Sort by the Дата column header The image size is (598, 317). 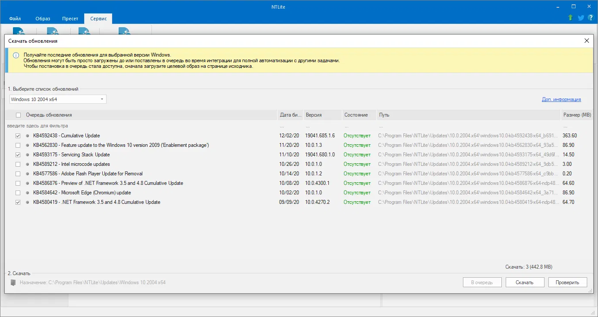click(290, 115)
